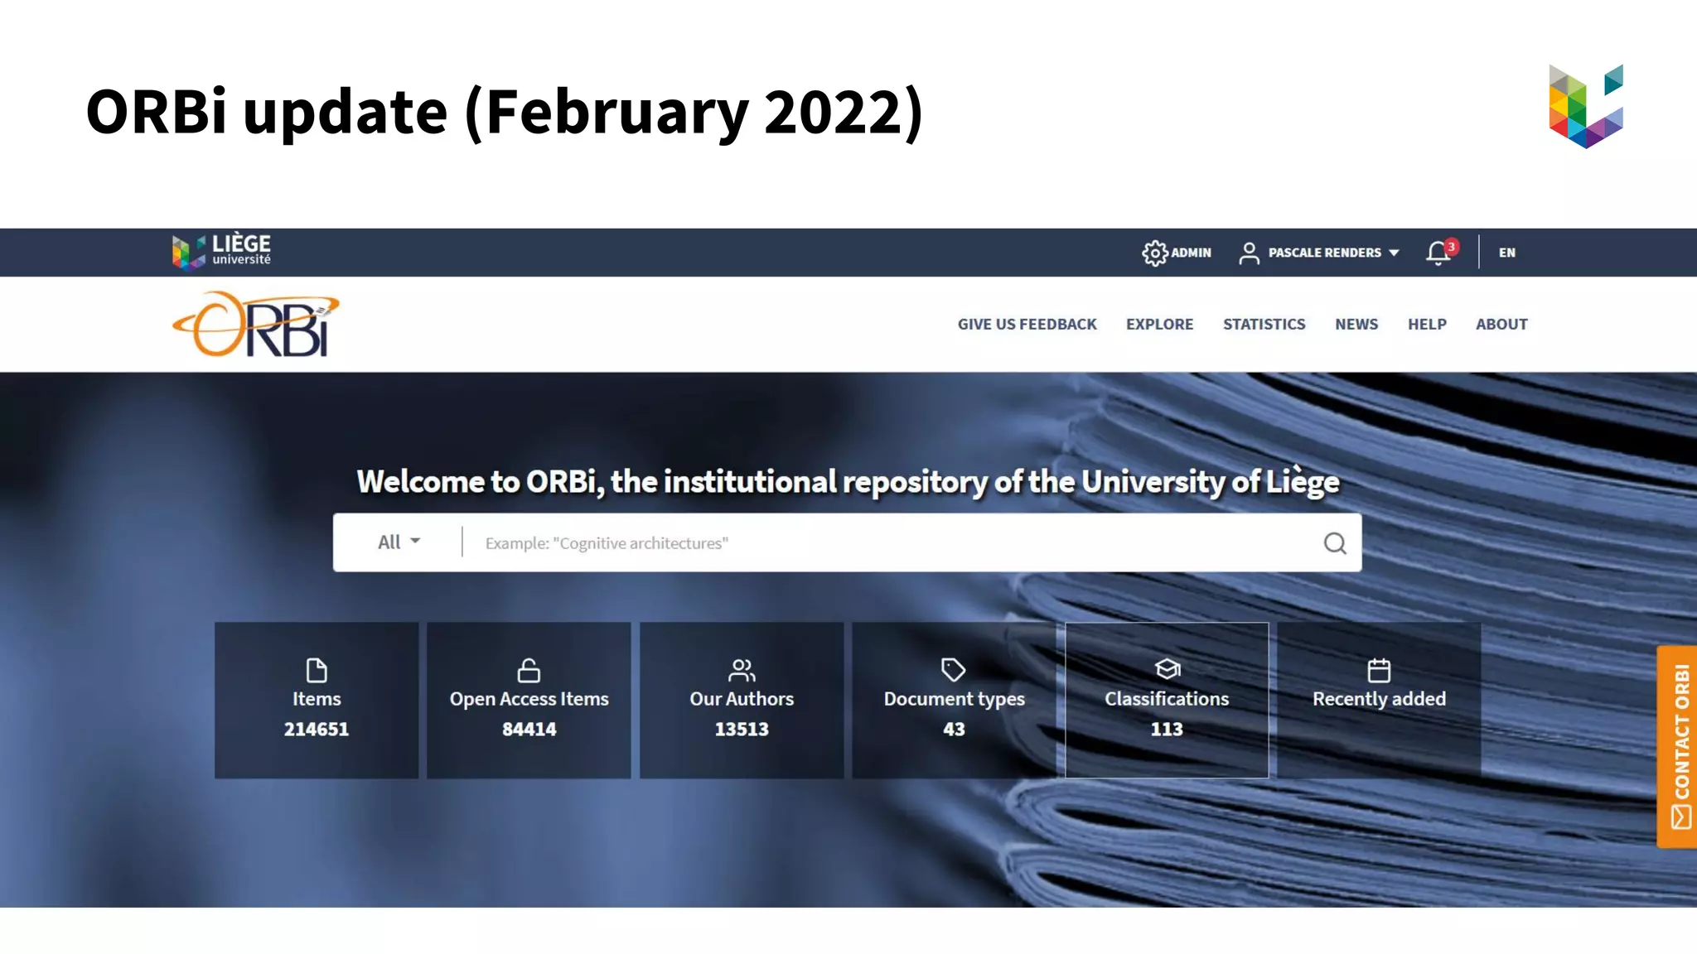Click the Our Authors people icon
1697x954 pixels.
point(742,669)
